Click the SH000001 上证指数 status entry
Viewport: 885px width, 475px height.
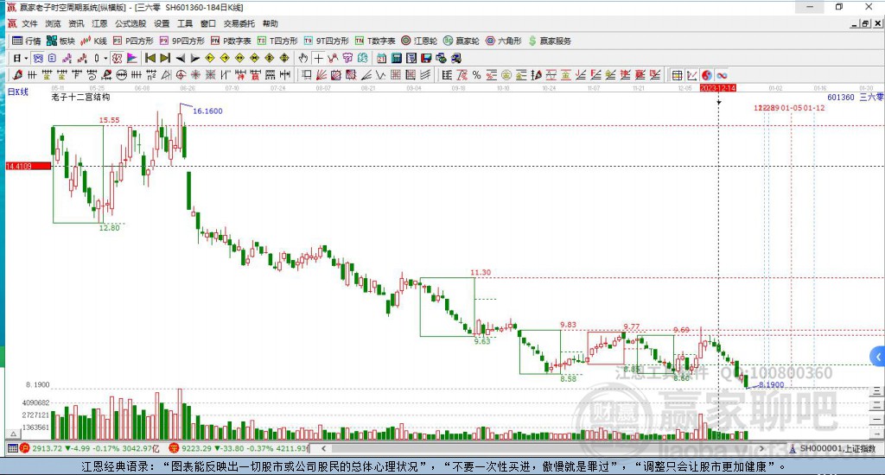(833, 448)
